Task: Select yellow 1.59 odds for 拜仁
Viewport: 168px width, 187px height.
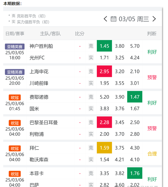Action: click(x=105, y=148)
